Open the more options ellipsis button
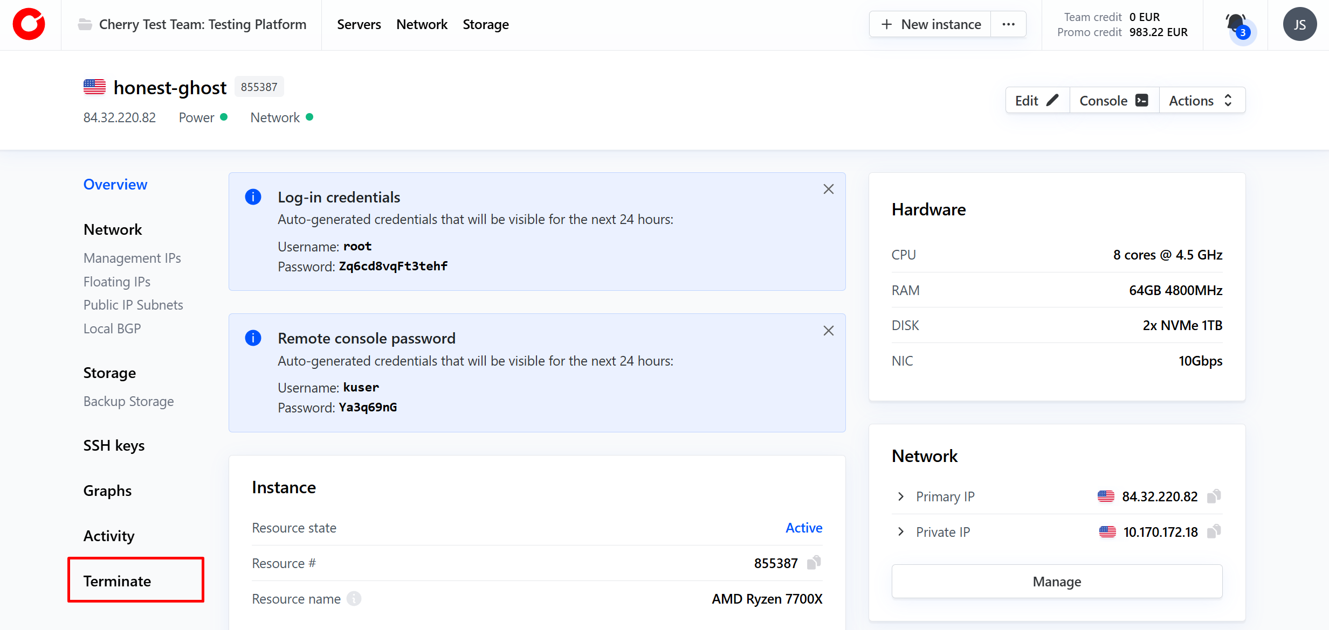This screenshot has width=1329, height=630. coord(1008,24)
